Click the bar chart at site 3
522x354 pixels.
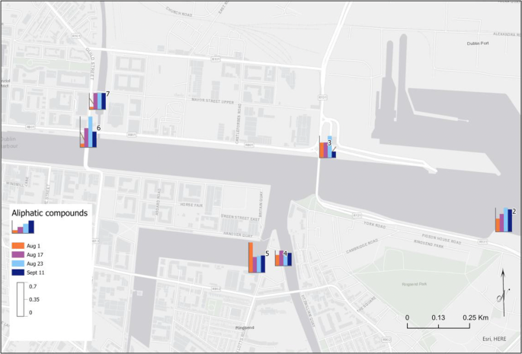point(328,147)
